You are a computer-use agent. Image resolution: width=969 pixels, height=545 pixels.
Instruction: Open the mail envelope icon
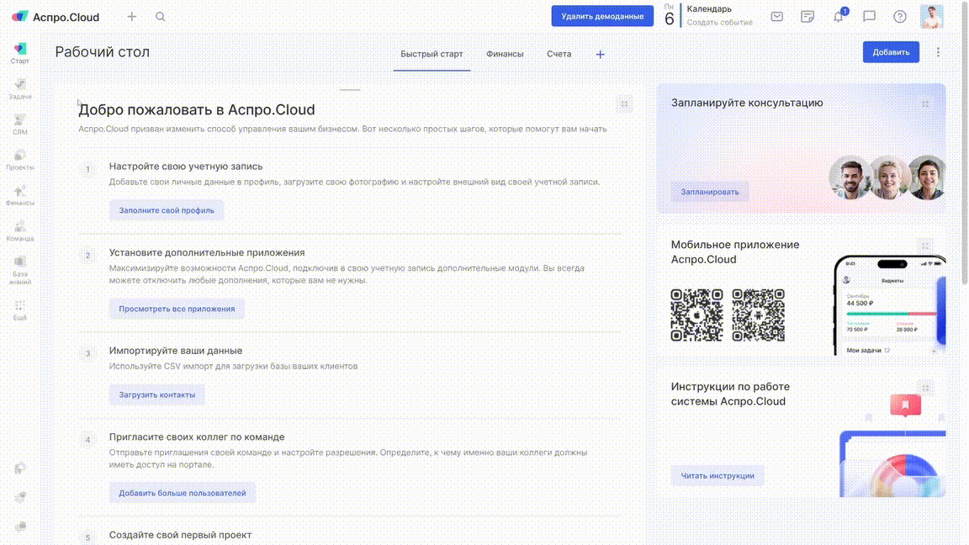[777, 17]
